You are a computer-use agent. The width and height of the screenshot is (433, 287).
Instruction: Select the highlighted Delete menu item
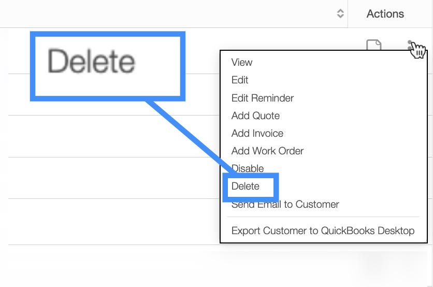click(246, 186)
